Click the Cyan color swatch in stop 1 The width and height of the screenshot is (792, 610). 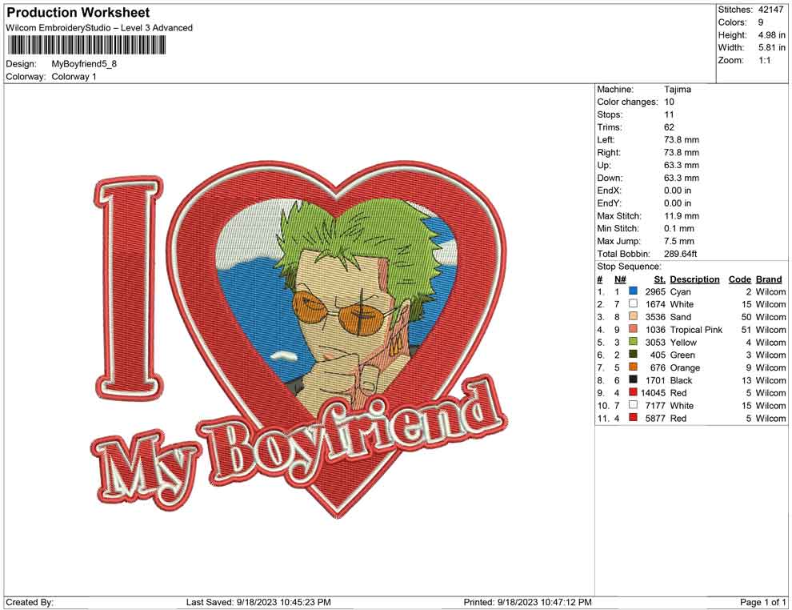pyautogui.click(x=633, y=291)
